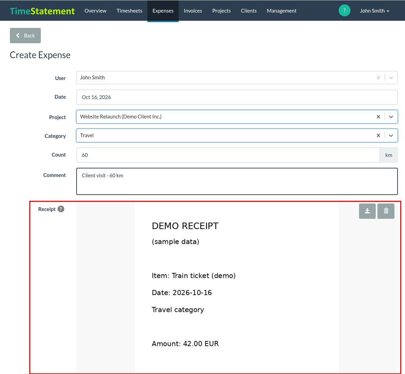The height and width of the screenshot is (374, 405).
Task: Clear the John Smith user selection
Action: [x=378, y=78]
